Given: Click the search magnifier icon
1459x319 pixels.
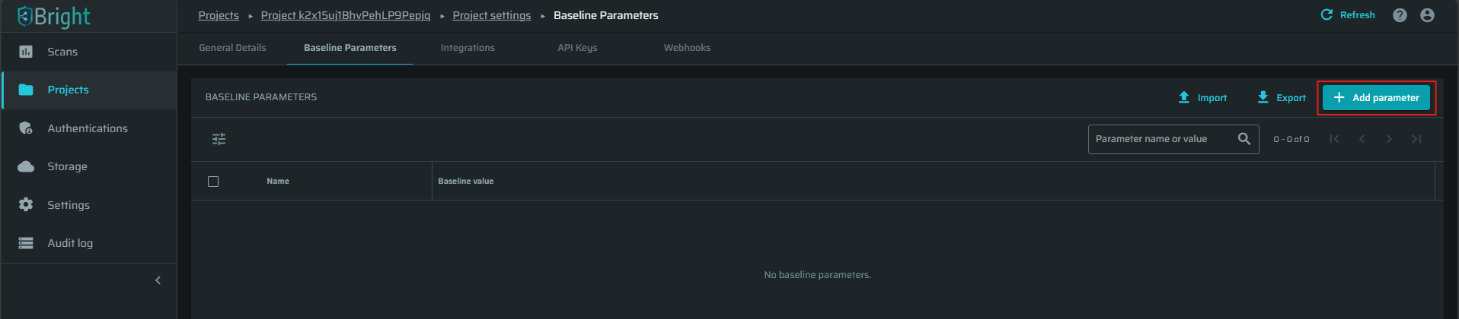Looking at the screenshot, I should coord(1244,139).
